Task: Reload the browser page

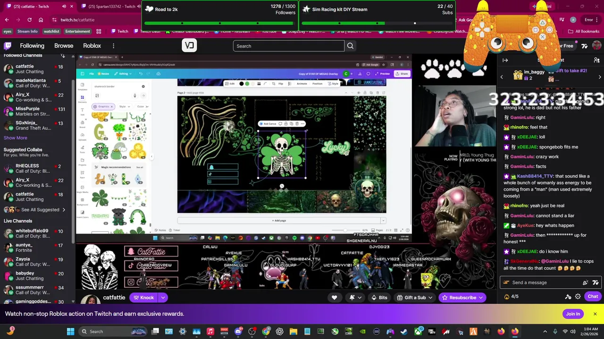Action: [x=29, y=20]
